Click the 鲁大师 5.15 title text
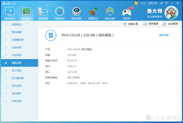Viewport: 183px width, 123px height. [9, 3]
